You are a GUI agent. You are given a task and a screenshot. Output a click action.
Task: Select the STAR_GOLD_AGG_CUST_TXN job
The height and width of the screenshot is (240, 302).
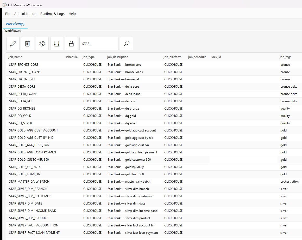click(29, 145)
